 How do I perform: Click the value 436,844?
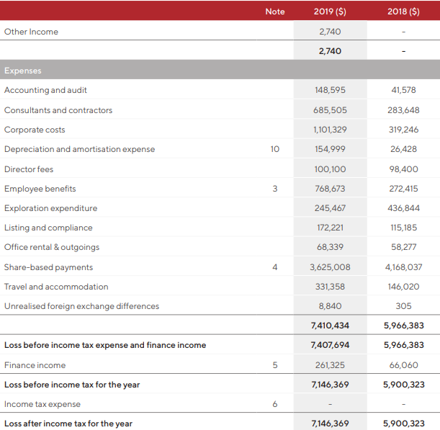pyautogui.click(x=403, y=208)
